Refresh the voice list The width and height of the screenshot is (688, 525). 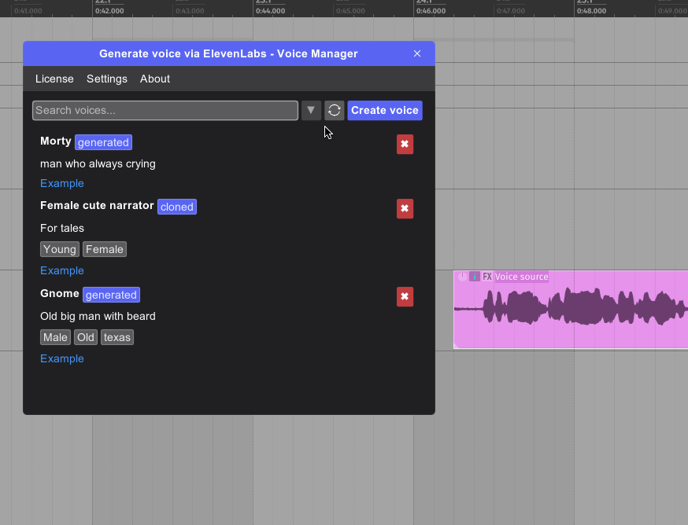(x=334, y=110)
